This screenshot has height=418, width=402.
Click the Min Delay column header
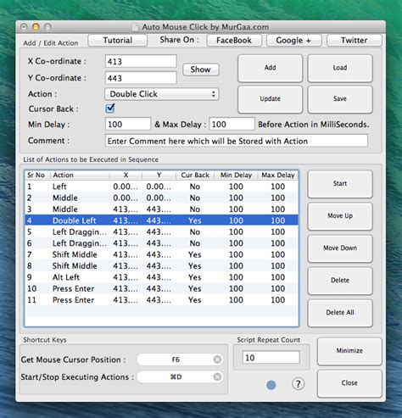point(236,176)
